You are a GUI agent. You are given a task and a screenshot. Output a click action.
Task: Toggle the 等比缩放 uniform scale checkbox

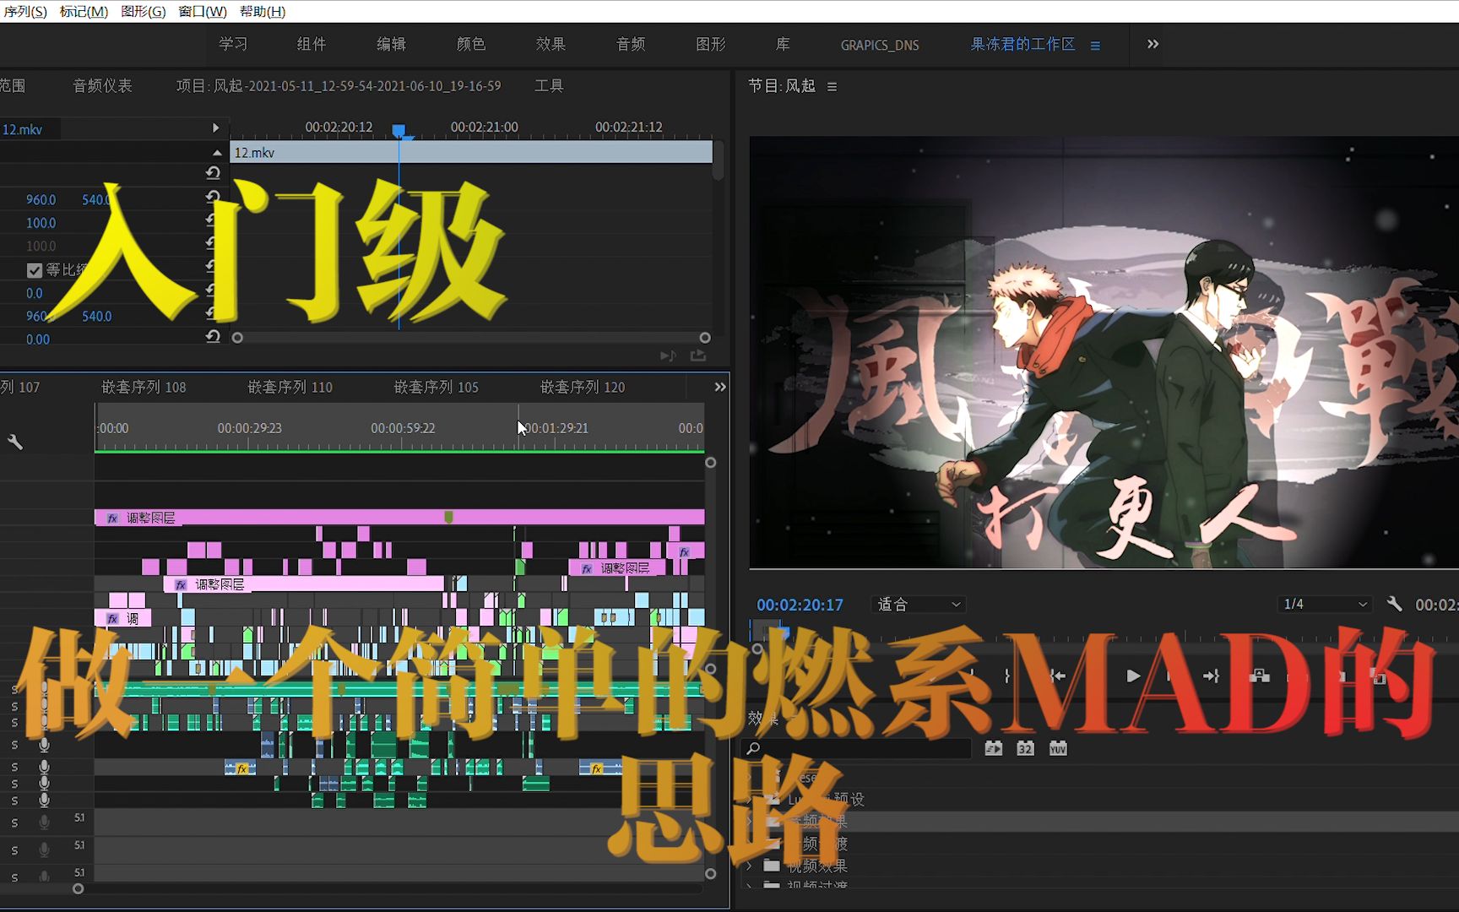tap(34, 270)
